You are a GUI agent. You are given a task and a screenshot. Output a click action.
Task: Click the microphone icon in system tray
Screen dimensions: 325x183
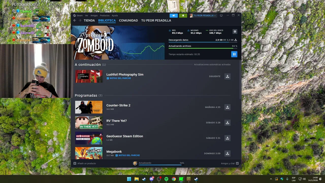[287, 179]
